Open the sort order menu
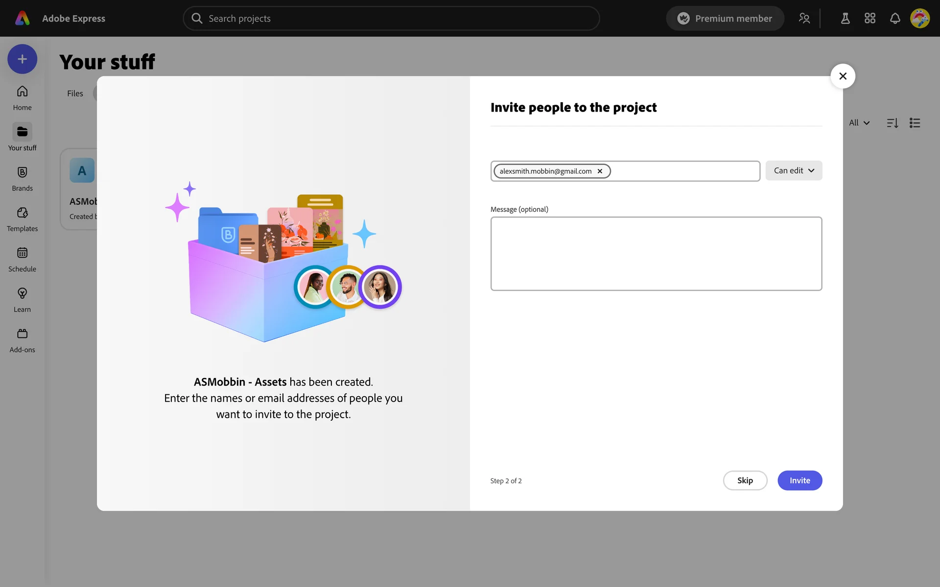Screen dimensions: 940x587 pyautogui.click(x=892, y=123)
